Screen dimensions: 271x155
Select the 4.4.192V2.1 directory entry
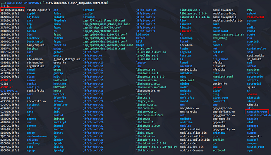pos(9,90)
